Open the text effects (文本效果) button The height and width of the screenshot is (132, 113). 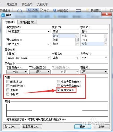point(32,127)
